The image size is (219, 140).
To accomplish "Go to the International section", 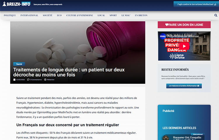I will coord(29,15).
